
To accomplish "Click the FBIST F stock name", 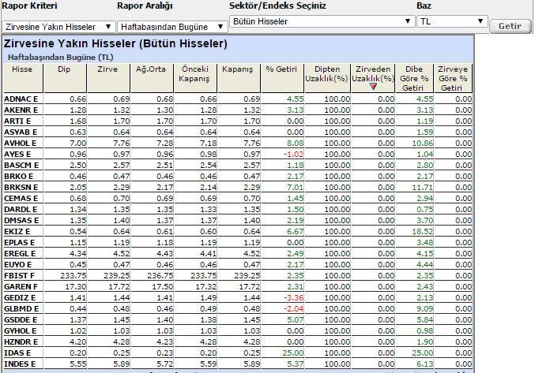I will [x=21, y=274].
